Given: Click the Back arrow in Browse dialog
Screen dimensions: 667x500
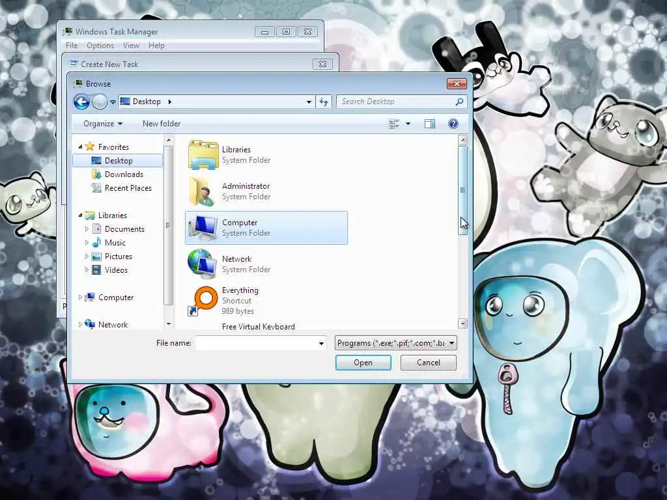Looking at the screenshot, I should (81, 102).
